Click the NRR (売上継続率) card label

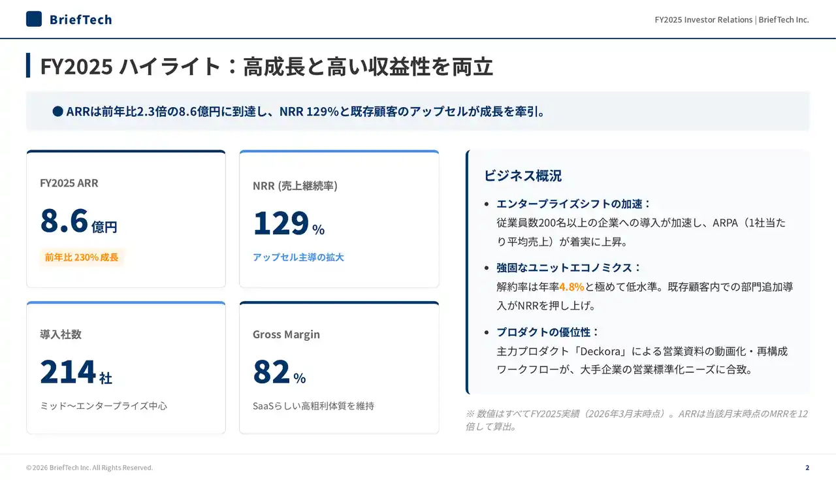[x=295, y=185]
